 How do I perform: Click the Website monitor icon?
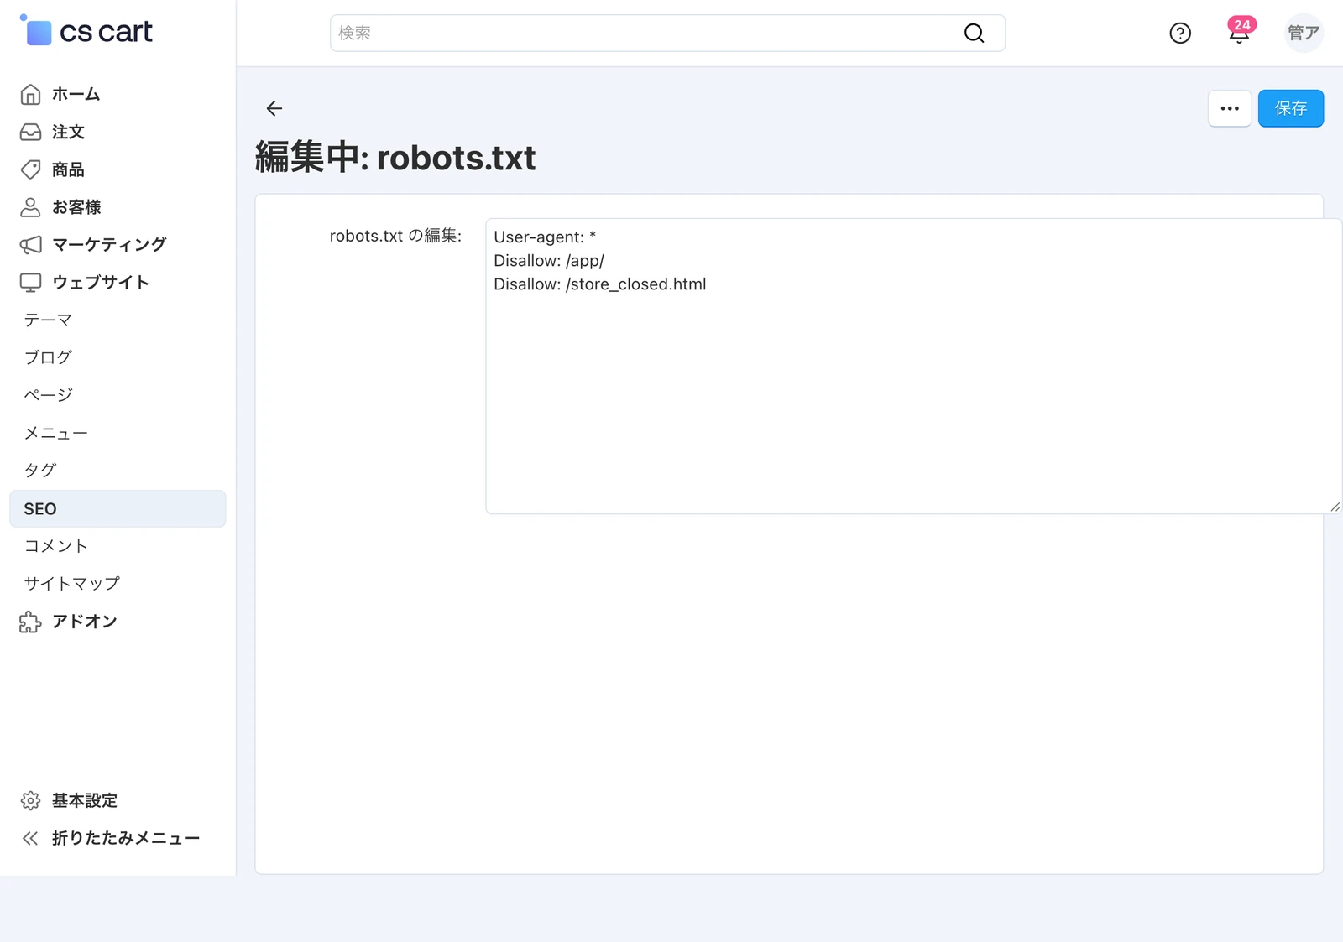tap(30, 283)
